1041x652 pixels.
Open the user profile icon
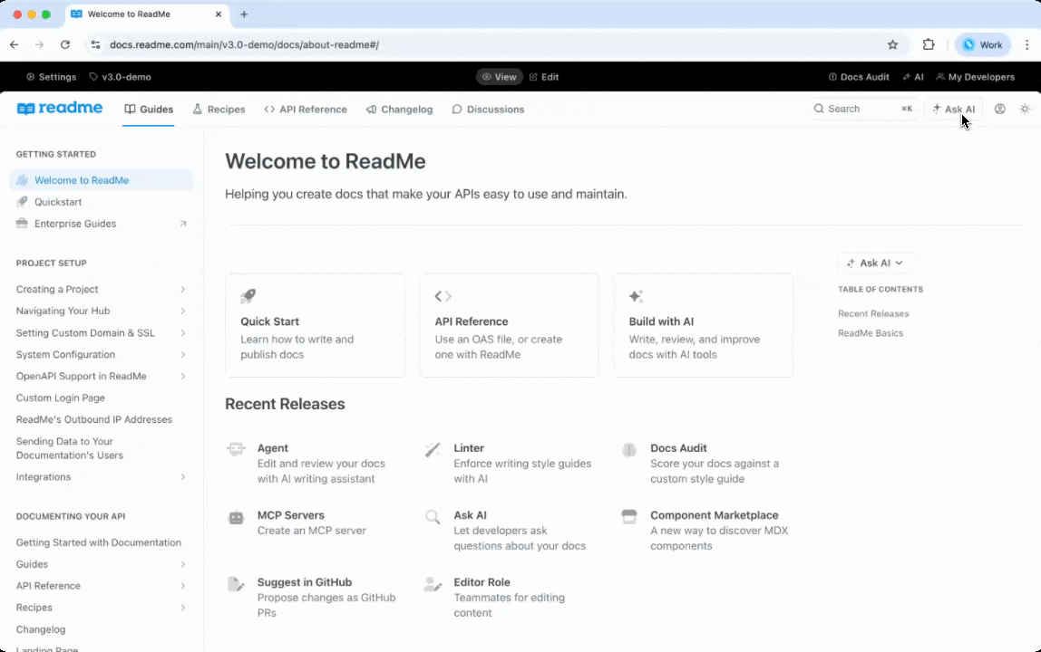999,109
